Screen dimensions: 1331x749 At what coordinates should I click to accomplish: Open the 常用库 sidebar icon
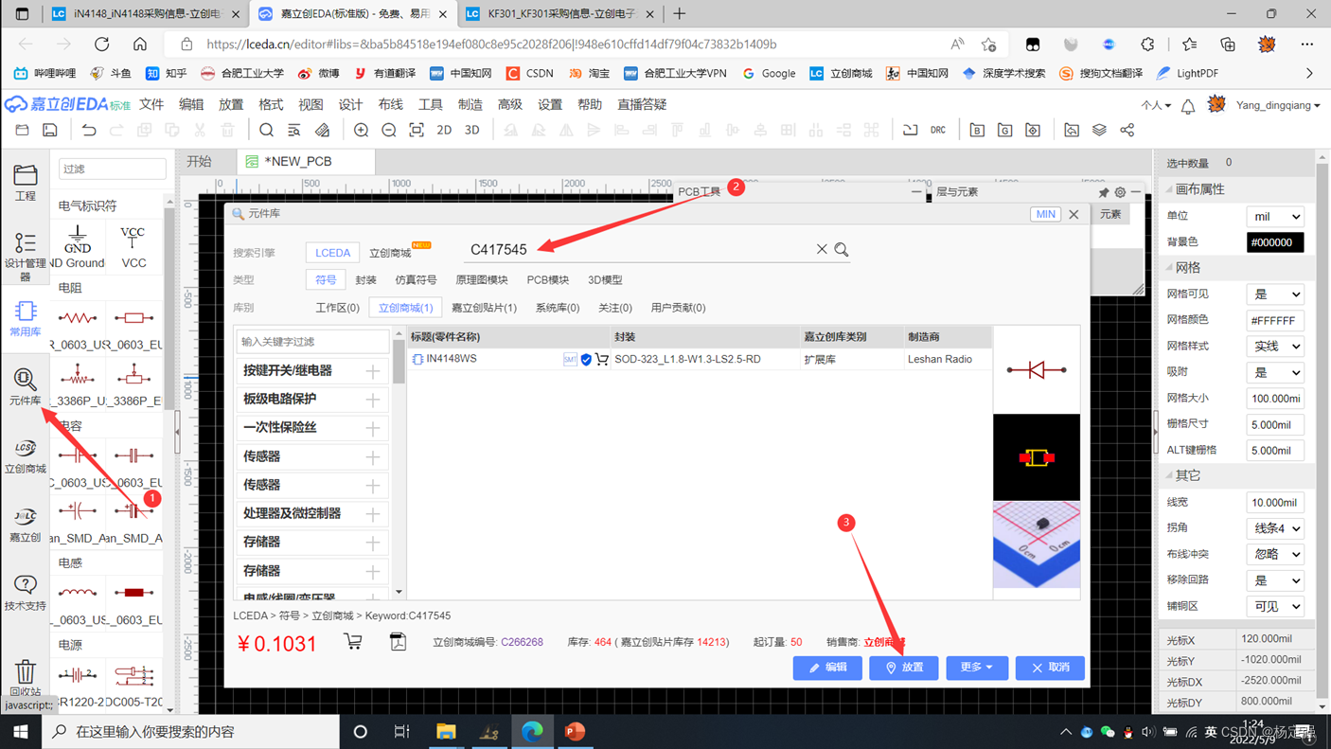pos(26,319)
